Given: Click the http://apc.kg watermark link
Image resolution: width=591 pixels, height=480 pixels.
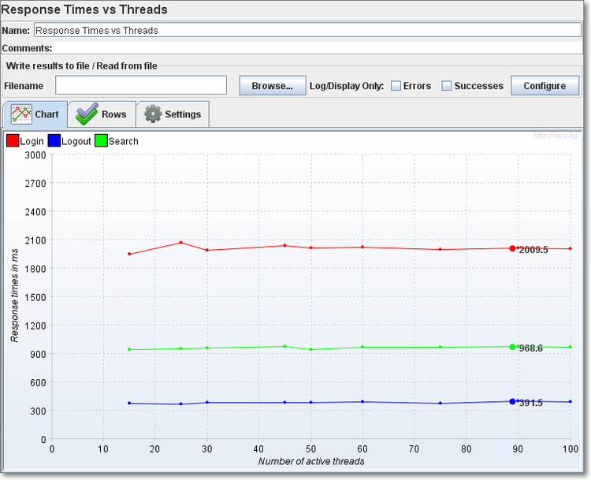Looking at the screenshot, I should [557, 136].
